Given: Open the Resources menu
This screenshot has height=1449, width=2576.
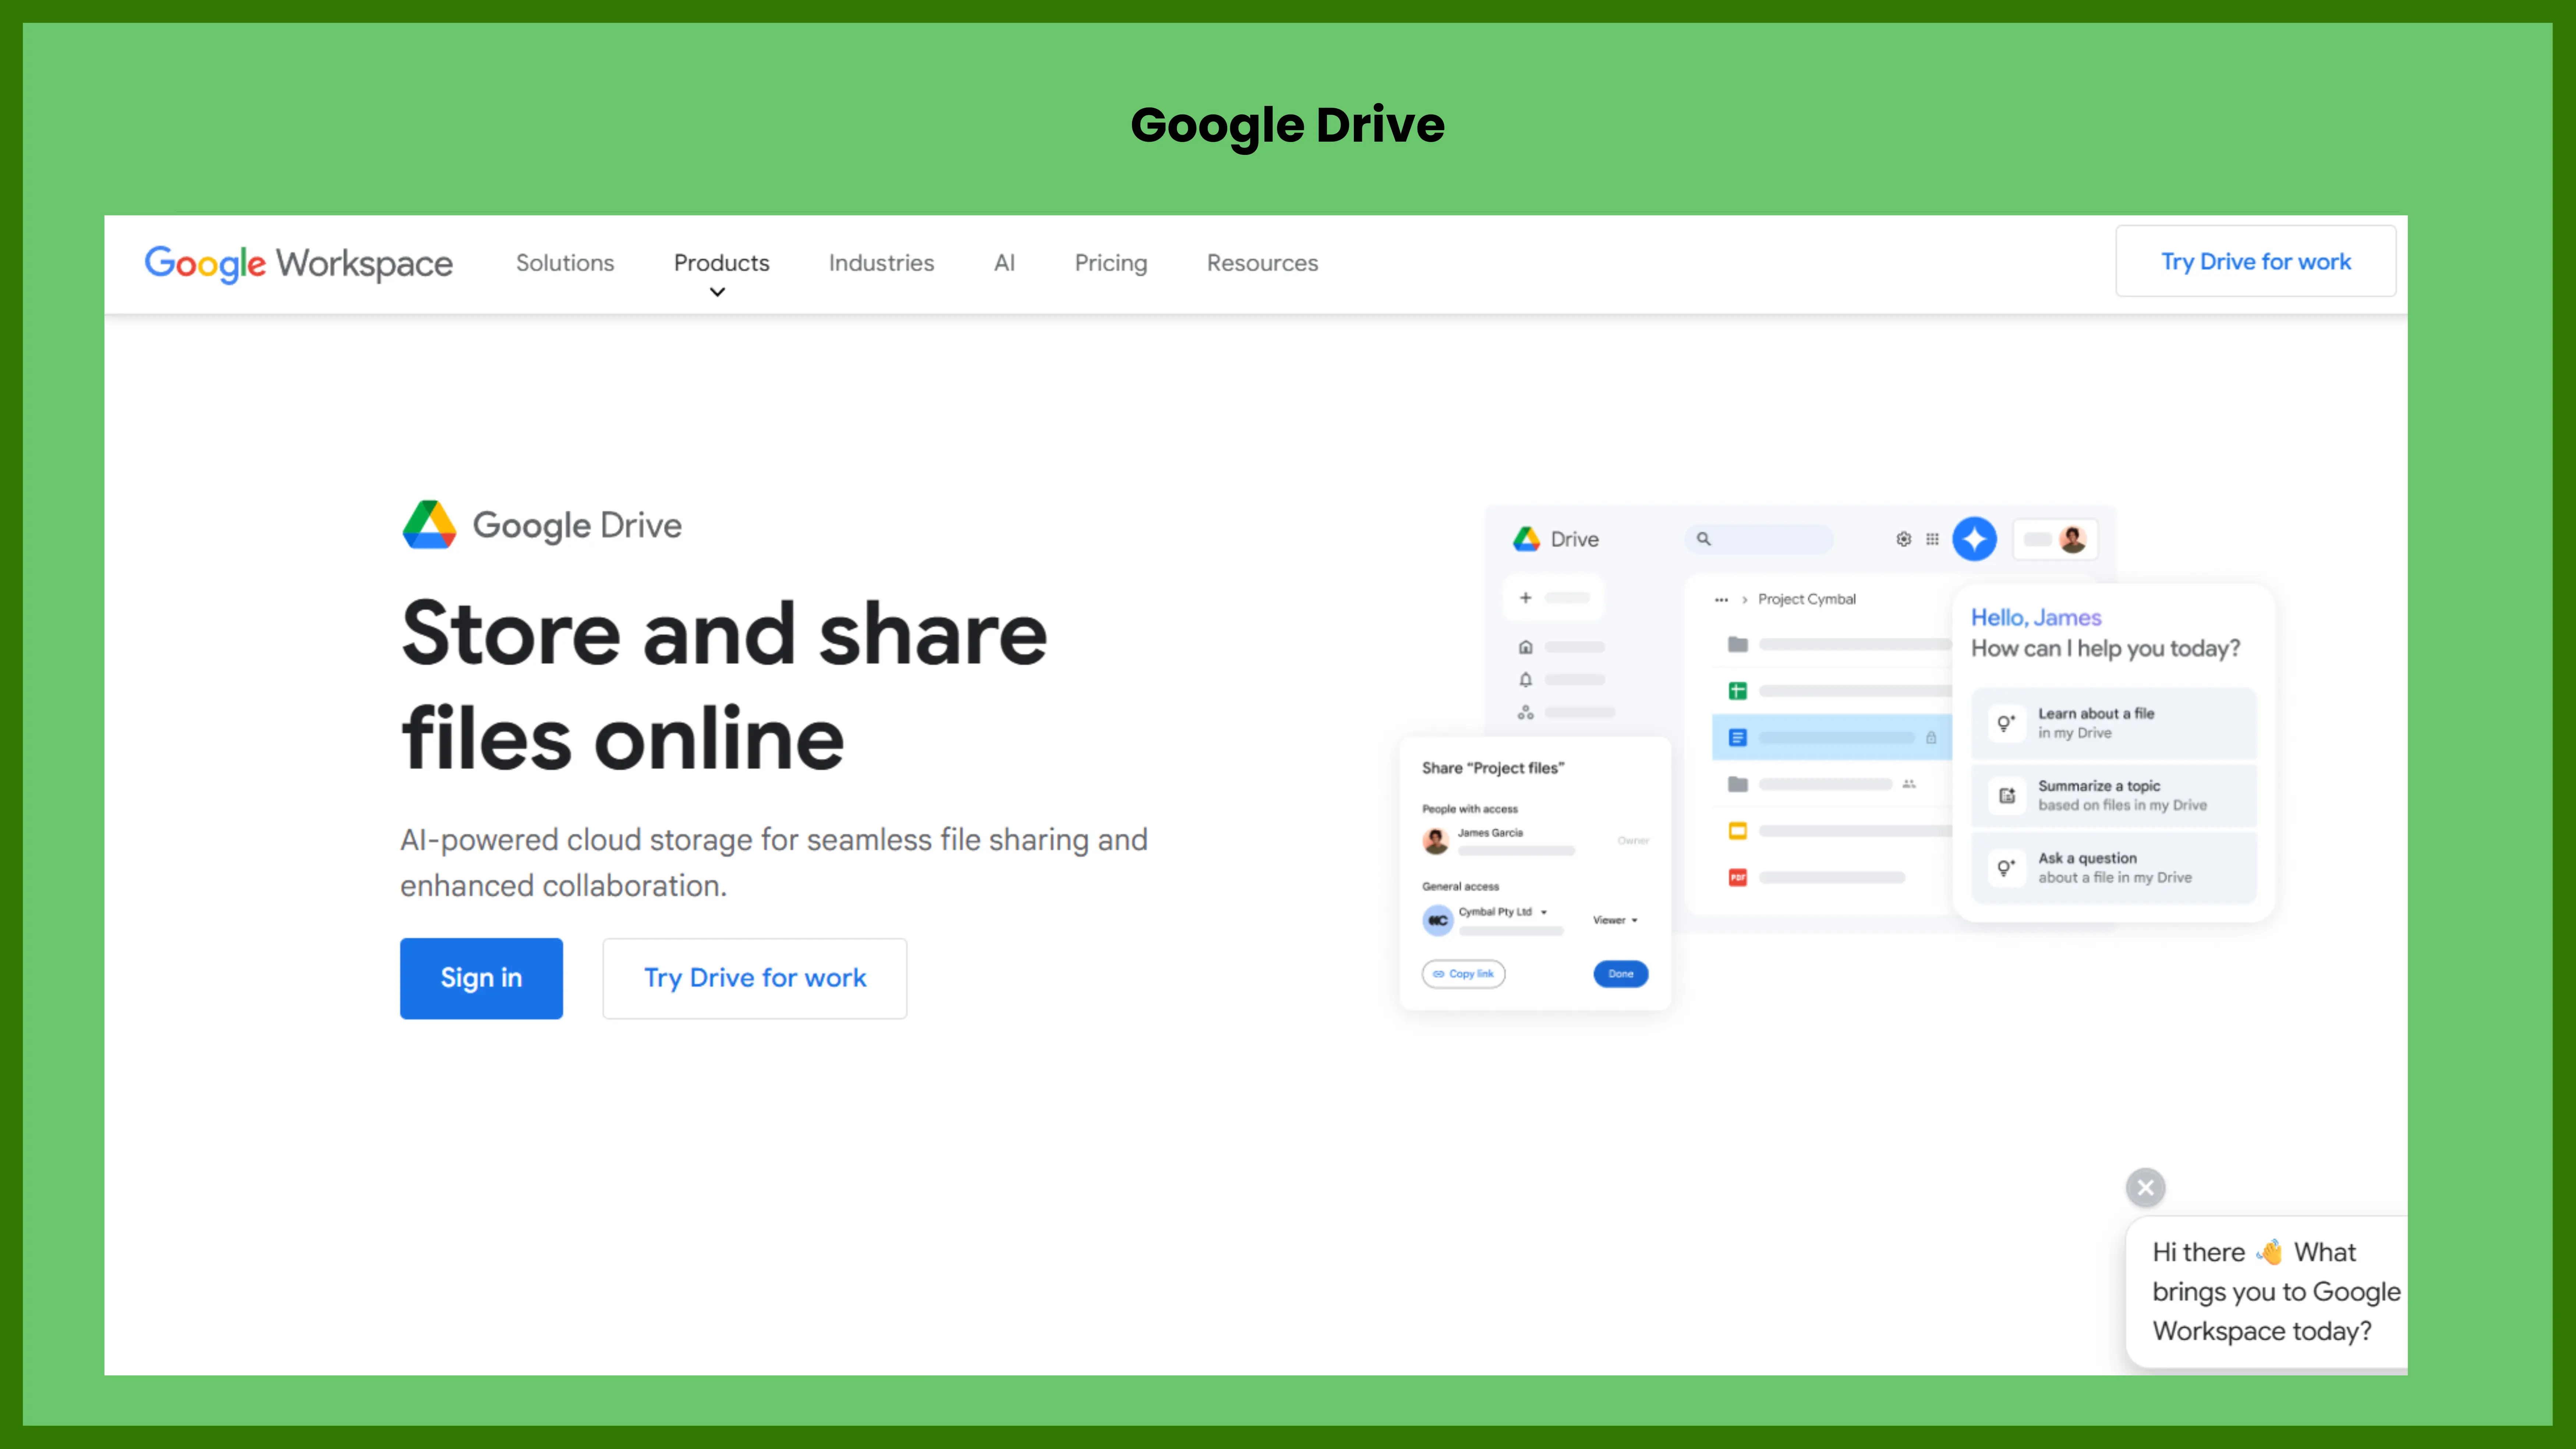Looking at the screenshot, I should click(x=1262, y=263).
